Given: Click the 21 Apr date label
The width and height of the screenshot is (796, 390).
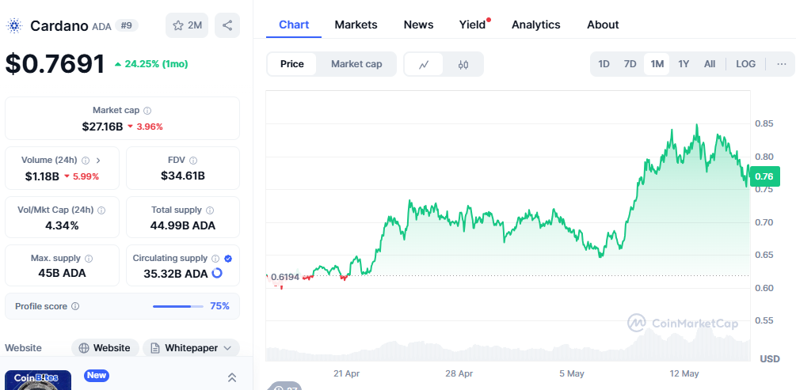Looking at the screenshot, I should coord(347,373).
